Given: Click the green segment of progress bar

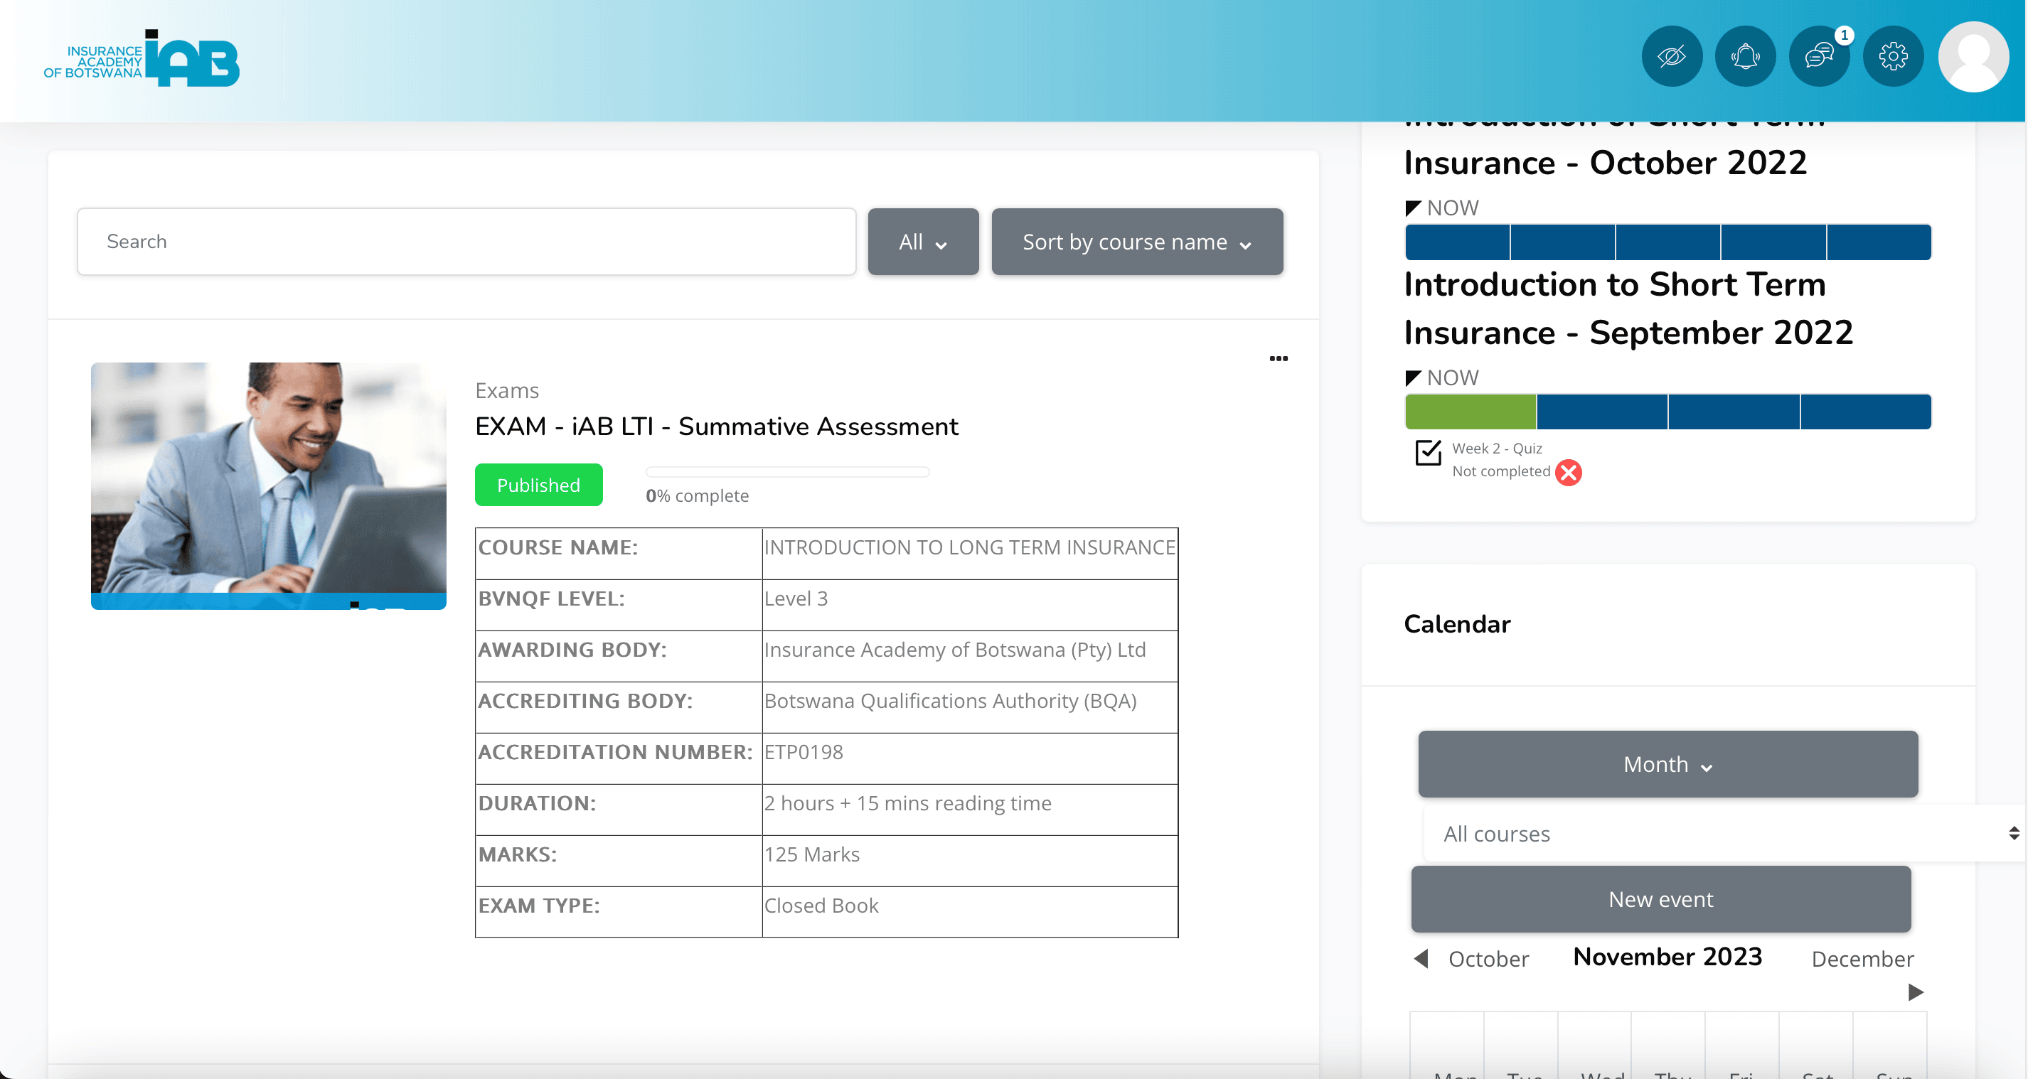Looking at the screenshot, I should (1470, 412).
